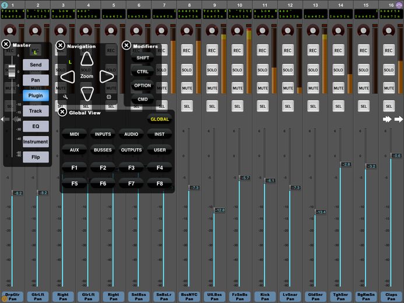Tap the Navigation right arrow

tap(107, 76)
